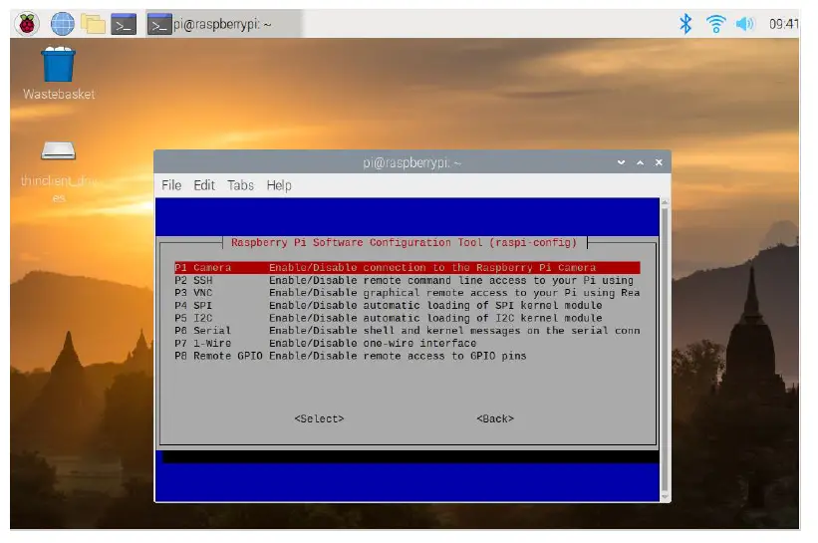This screenshot has width=818, height=543.
Task: Select the P3 VNC option
Action: pyautogui.click(x=407, y=293)
